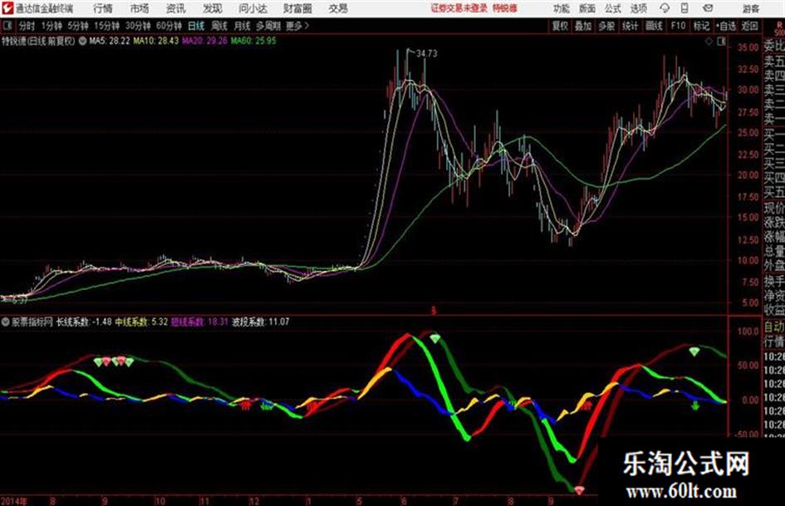The width and height of the screenshot is (785, 506).
Task: Click the 多股 toolbar button
Action: [x=606, y=26]
